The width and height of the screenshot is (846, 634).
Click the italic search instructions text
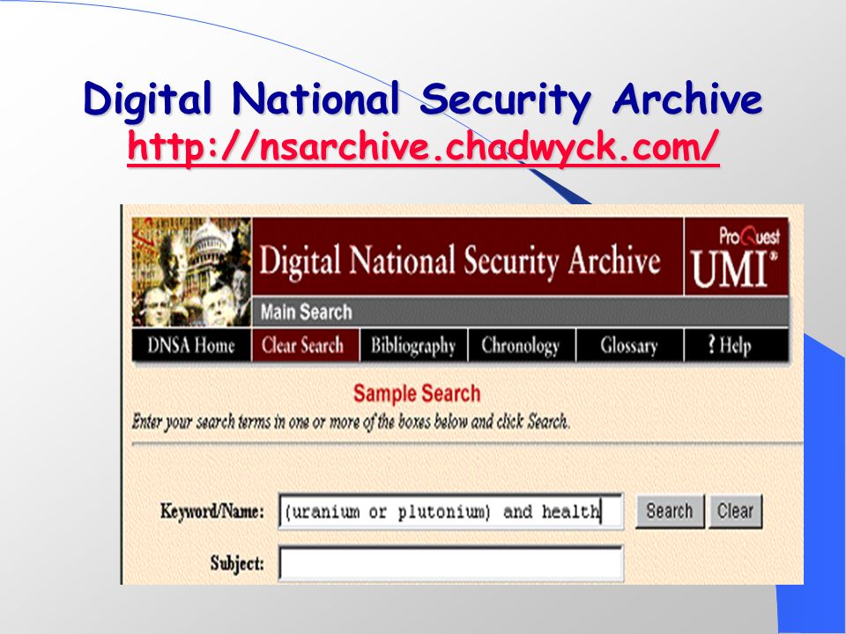(352, 422)
